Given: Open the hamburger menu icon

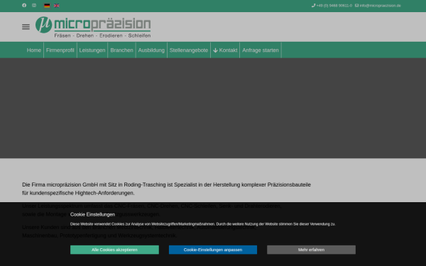Looking at the screenshot, I should [x=26, y=27].
